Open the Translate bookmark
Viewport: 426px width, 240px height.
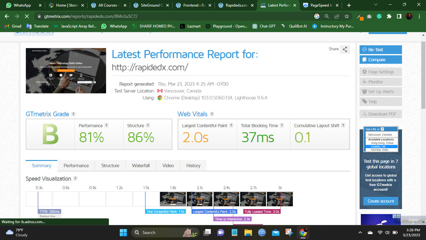pos(38,26)
